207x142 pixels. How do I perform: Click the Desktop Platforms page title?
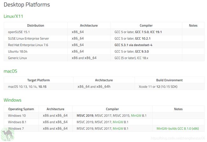click(27, 5)
